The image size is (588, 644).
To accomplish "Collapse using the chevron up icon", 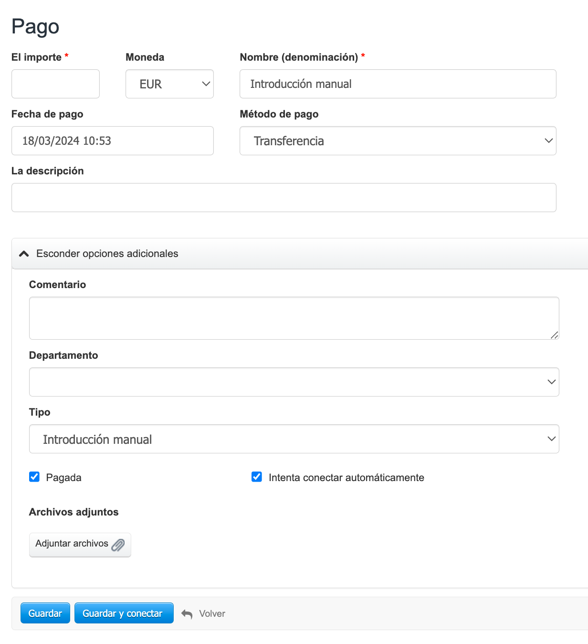I will (x=24, y=254).
